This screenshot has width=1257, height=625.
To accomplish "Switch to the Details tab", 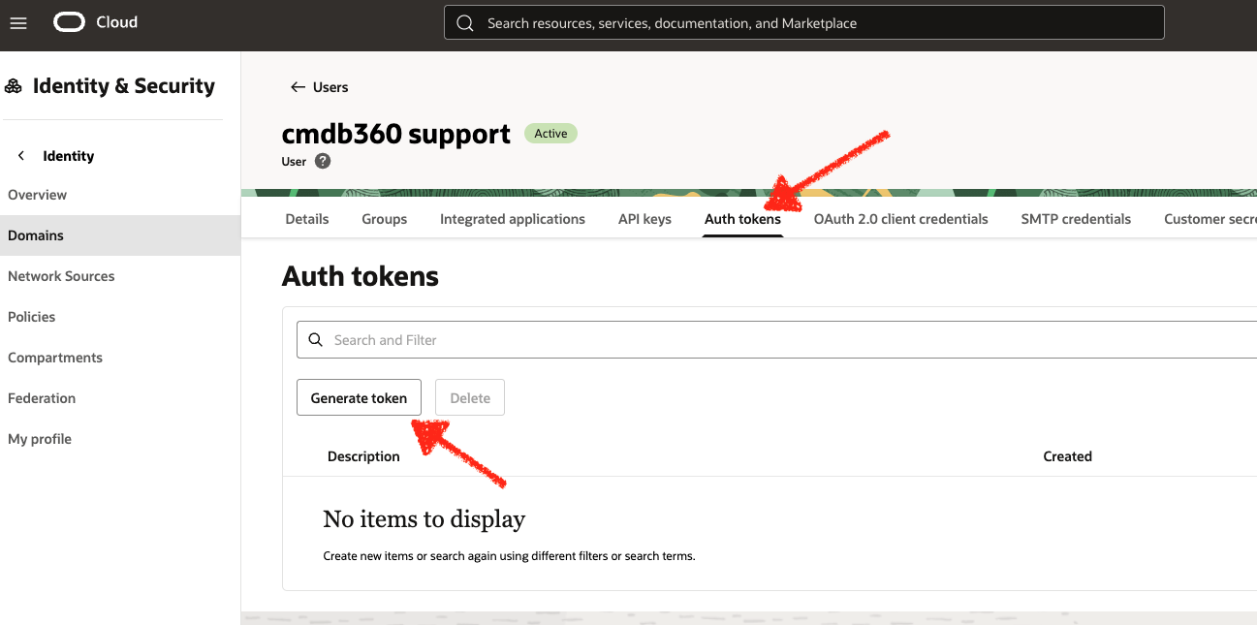I will click(307, 219).
